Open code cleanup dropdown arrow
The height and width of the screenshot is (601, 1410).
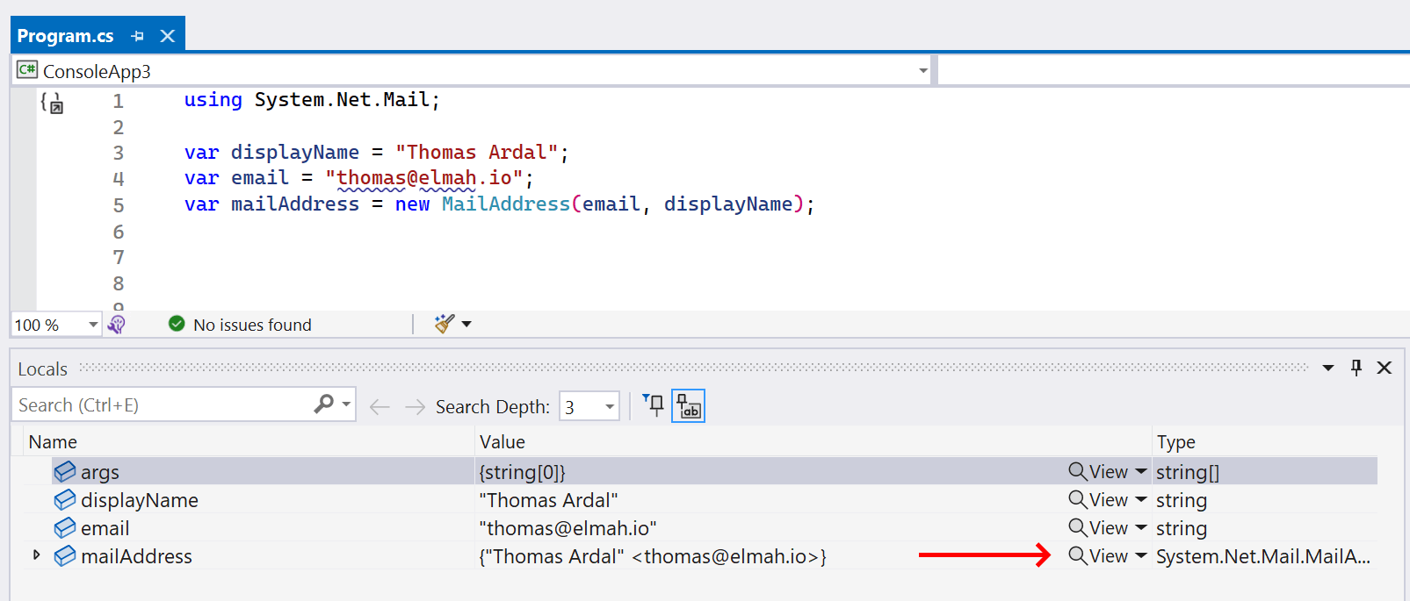(466, 324)
